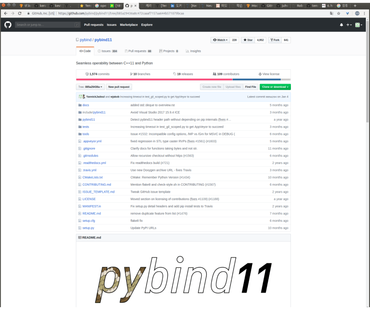View the 1,574 commits history
370x310 pixels.
pos(99,73)
